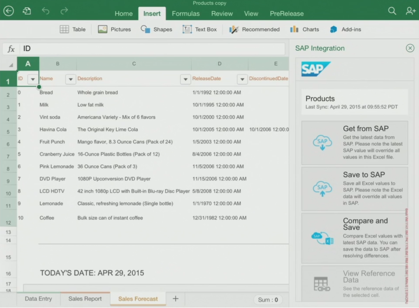Open the file share icon
Viewport: 419px width, 308px height.
coord(27,11)
